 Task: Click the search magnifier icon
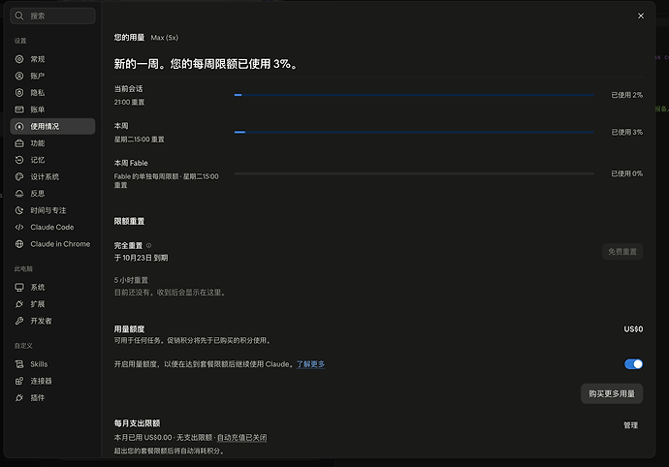pyautogui.click(x=19, y=16)
